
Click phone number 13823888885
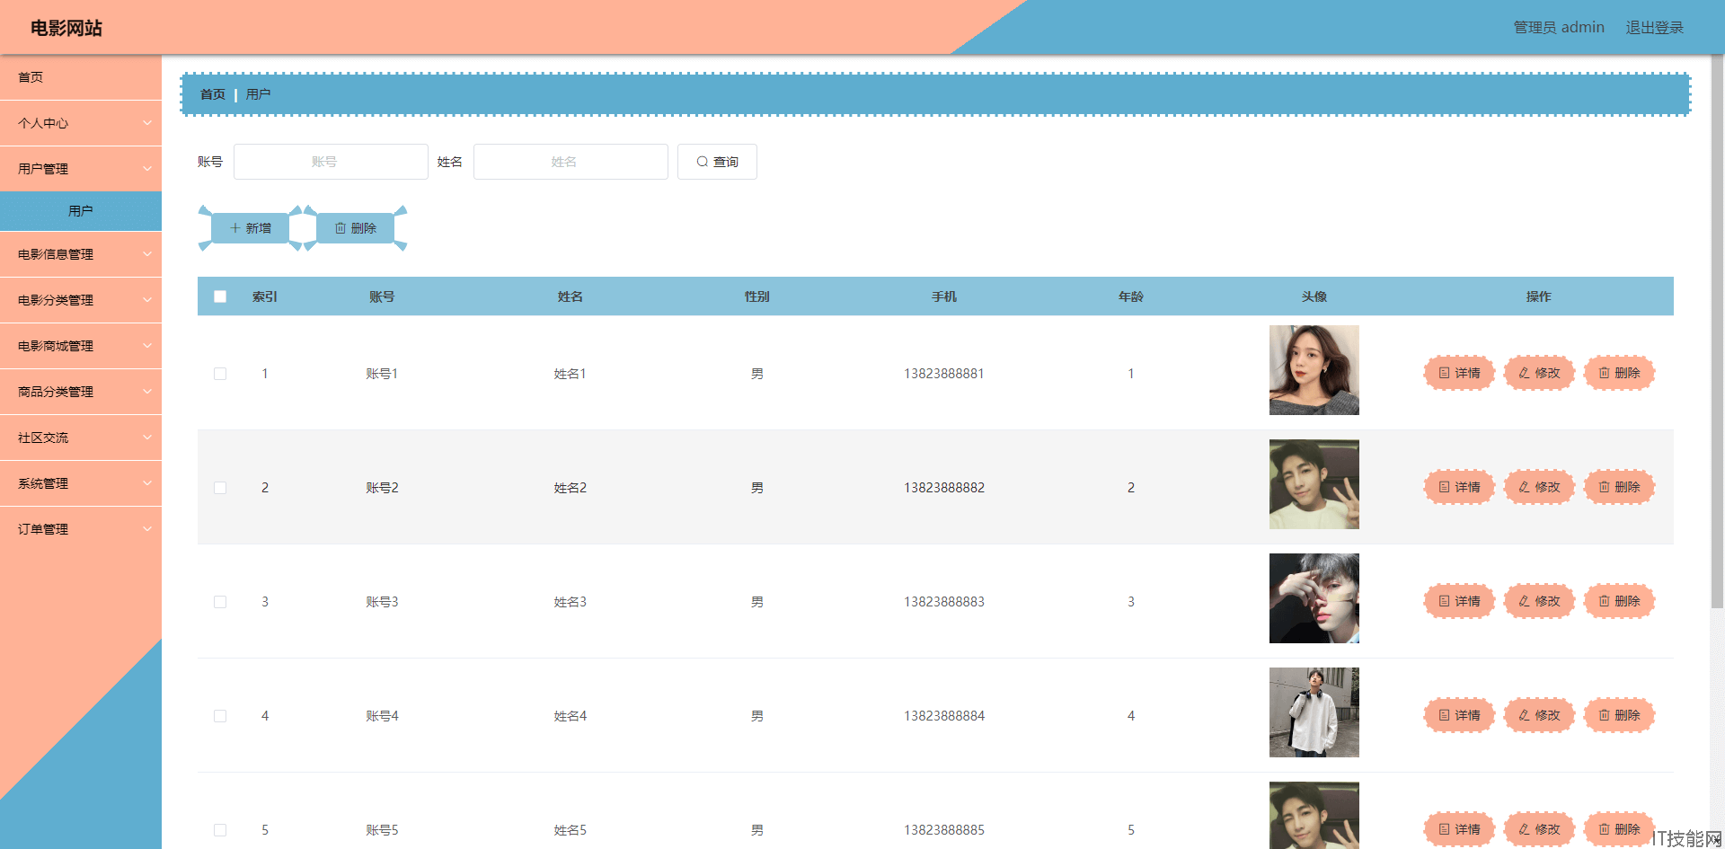[944, 830]
